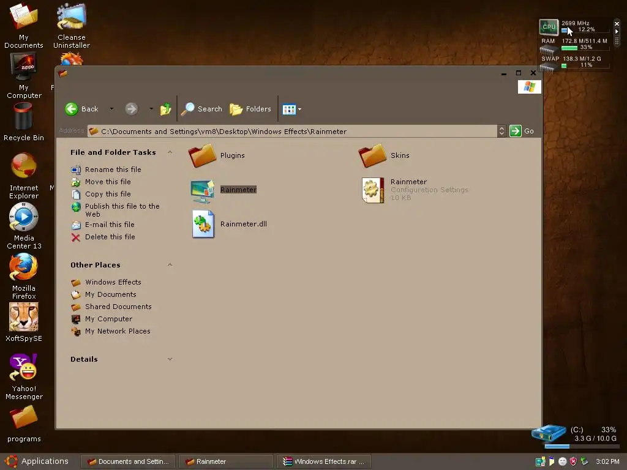Image resolution: width=627 pixels, height=470 pixels.
Task: Switch to Windows Effects.rar taskbar window
Action: [324, 461]
